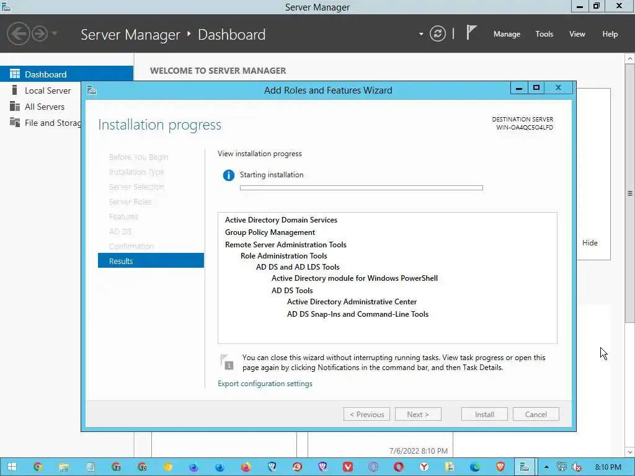Viewport: 635px width, 476px height.
Task: Click the Refresh icon in the command bar
Action: [x=437, y=33]
